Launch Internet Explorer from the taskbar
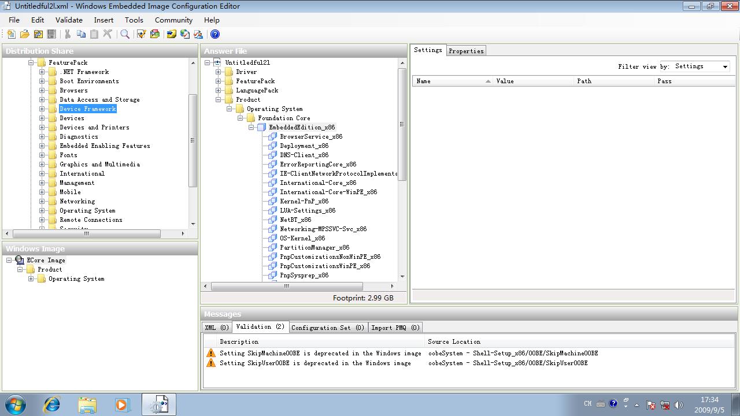 (52, 404)
